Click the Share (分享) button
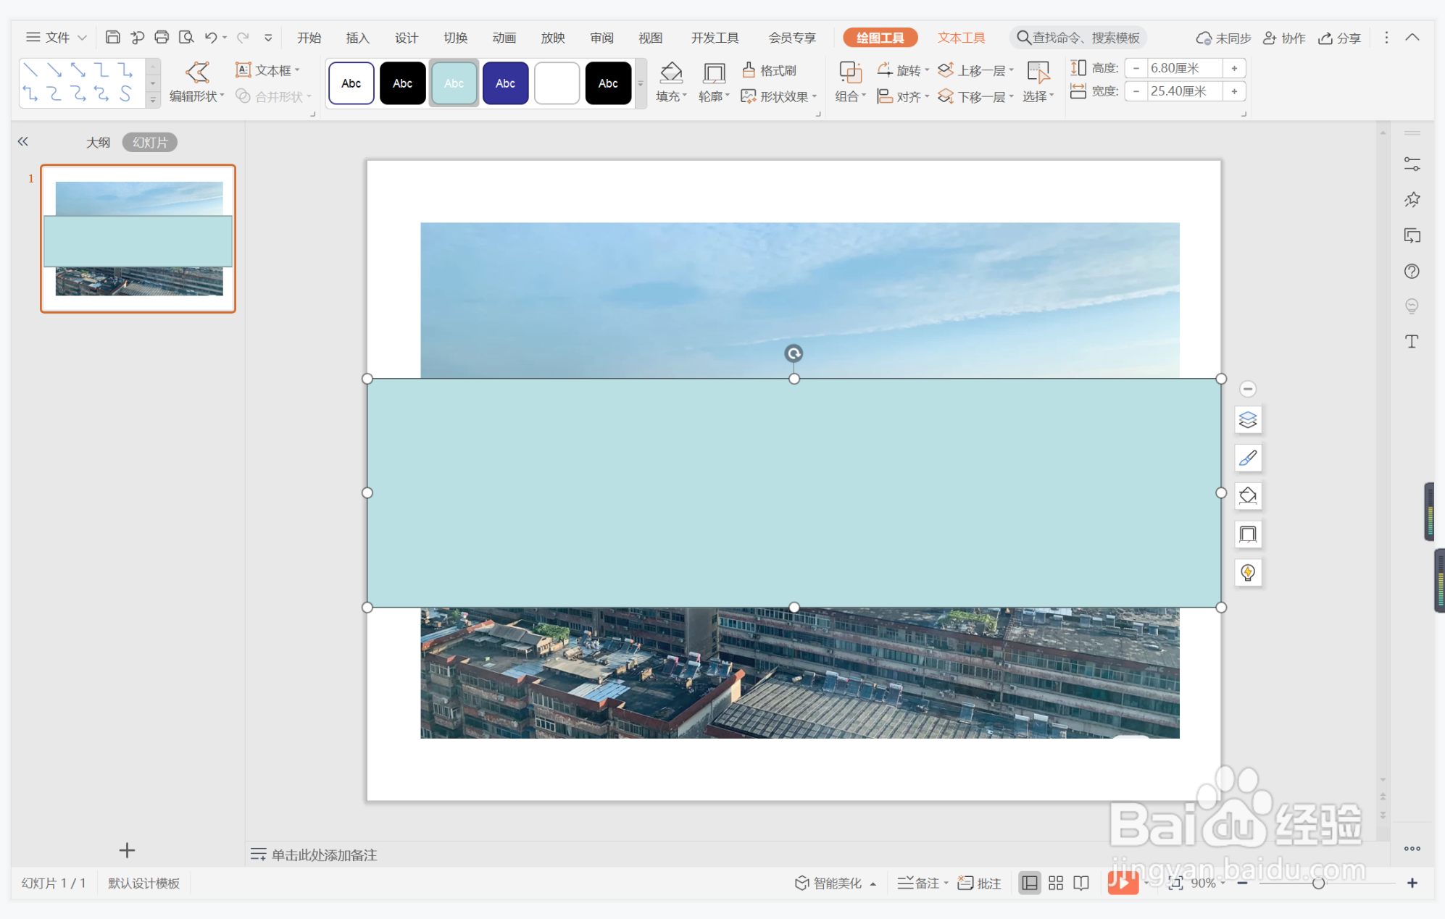 (1339, 38)
